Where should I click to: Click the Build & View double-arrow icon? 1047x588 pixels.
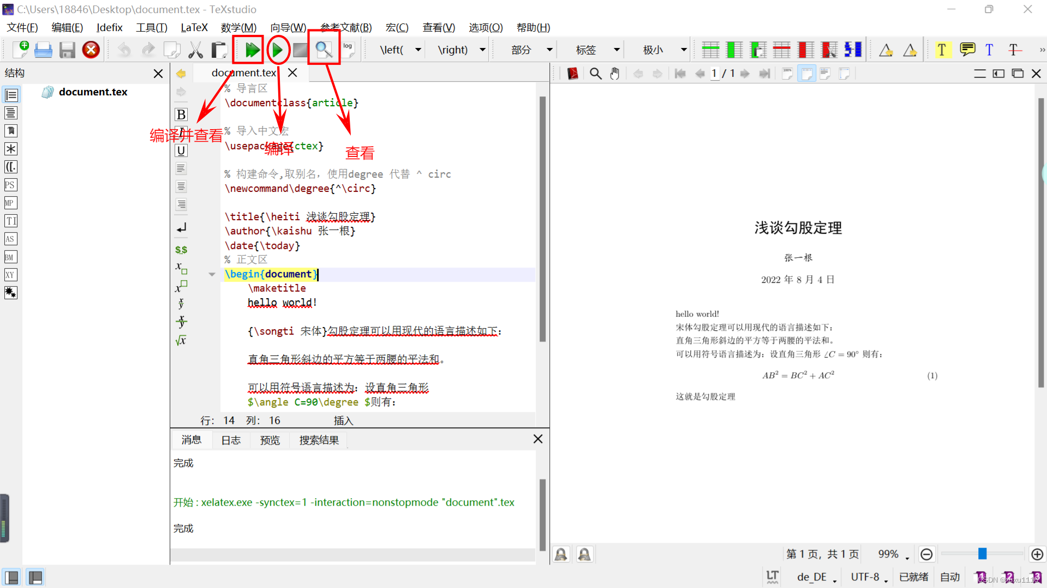252,50
